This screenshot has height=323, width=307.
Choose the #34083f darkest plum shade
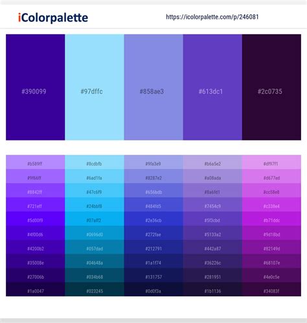point(271,289)
